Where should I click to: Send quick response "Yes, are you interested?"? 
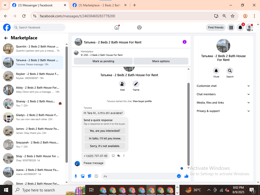[105, 131]
